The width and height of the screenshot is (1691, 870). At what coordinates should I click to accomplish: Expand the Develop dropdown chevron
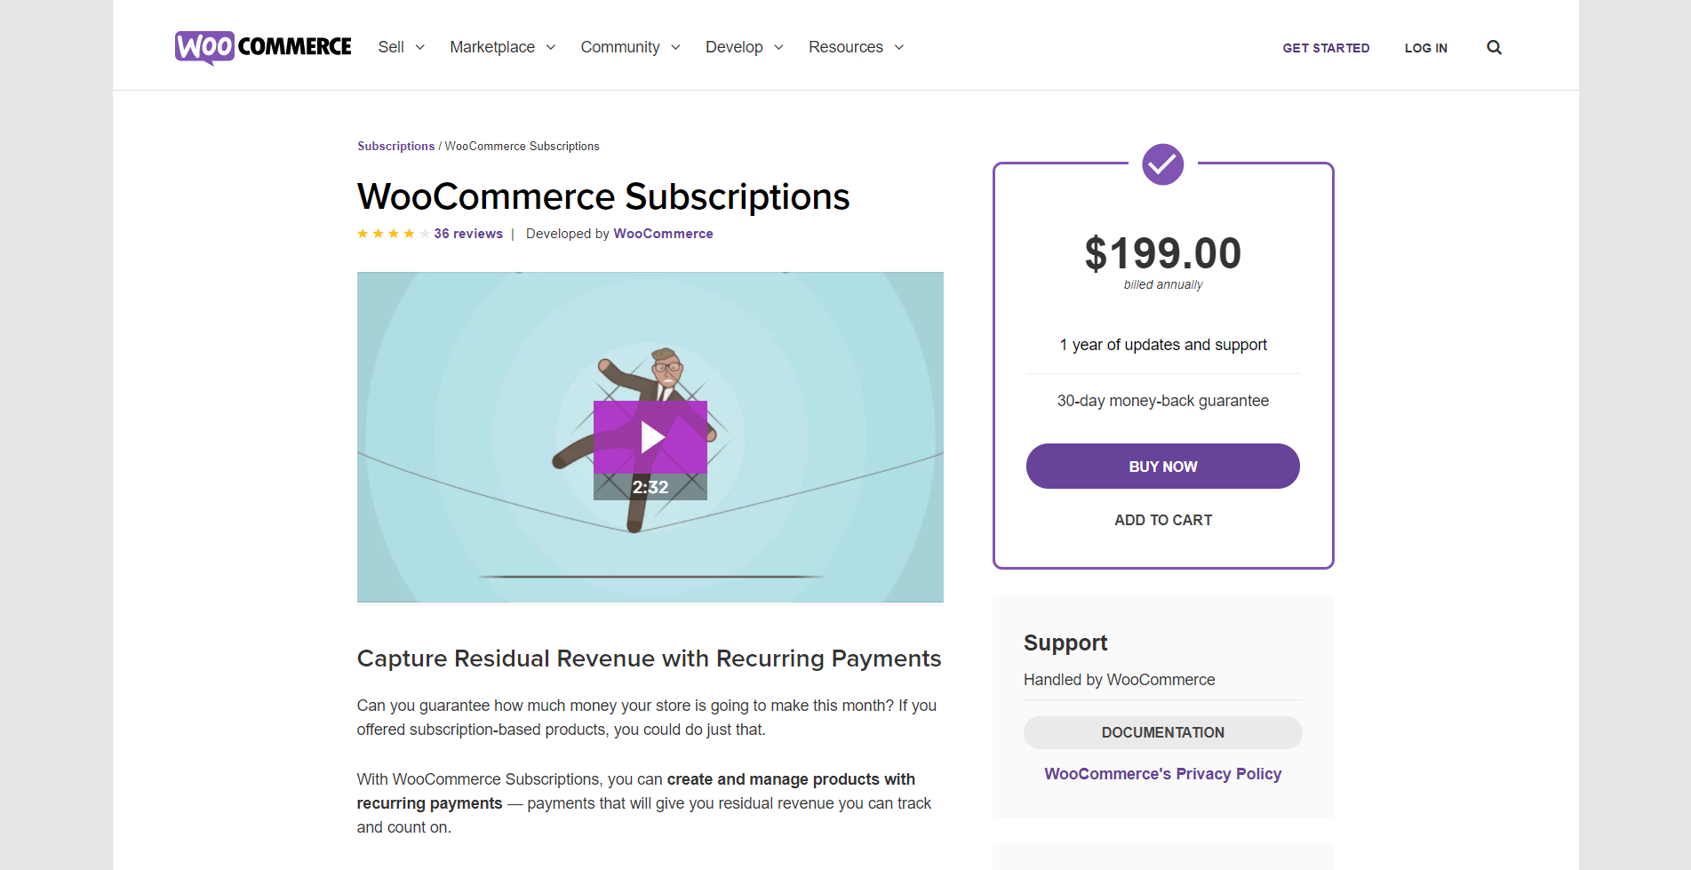pyautogui.click(x=778, y=47)
